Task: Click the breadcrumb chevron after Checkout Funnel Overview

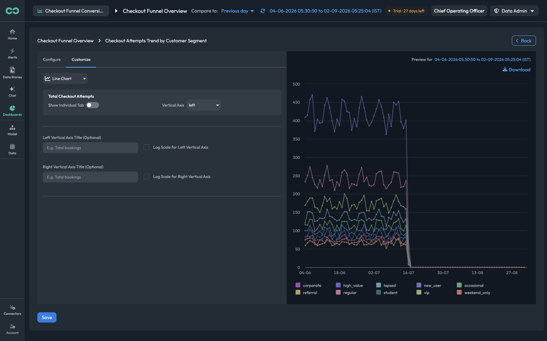Action: [99, 41]
